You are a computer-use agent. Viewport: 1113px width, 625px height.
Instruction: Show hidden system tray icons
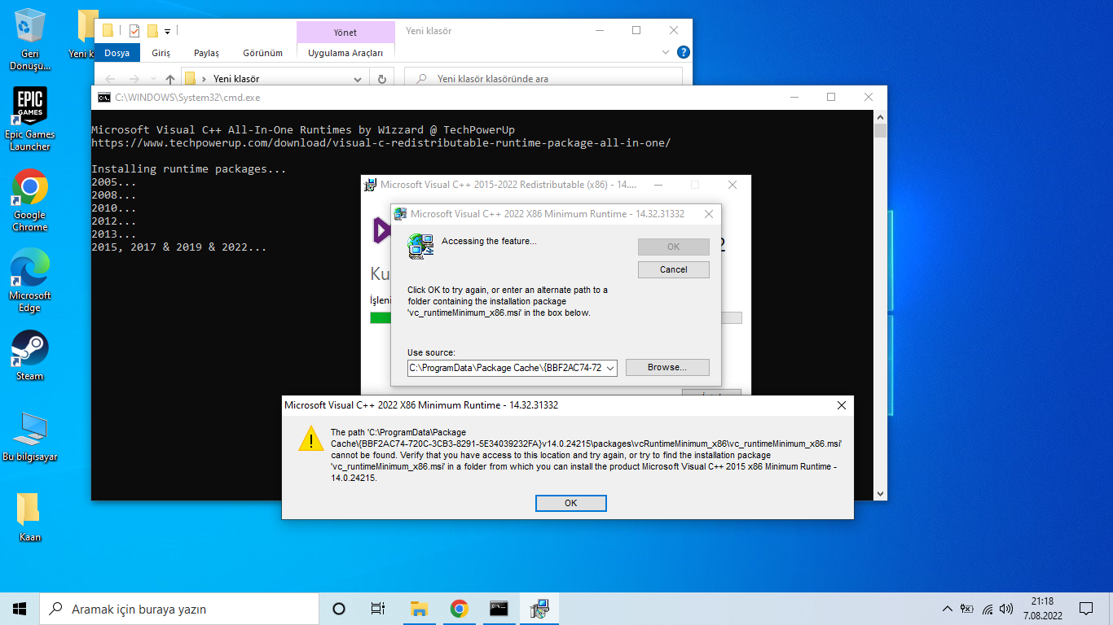(x=947, y=609)
